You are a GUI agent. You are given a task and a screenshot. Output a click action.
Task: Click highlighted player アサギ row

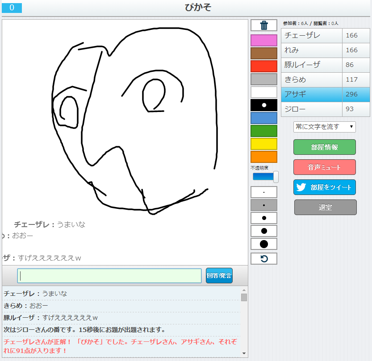click(x=325, y=94)
